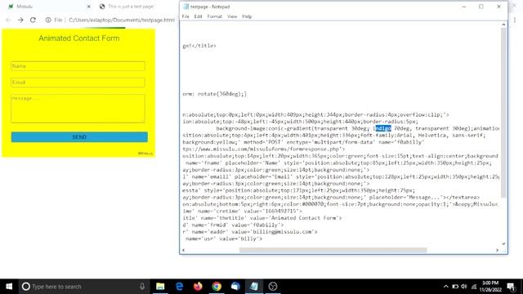Click the 'orm: rotate(360deg);}' code line
Screen dimensions: 523x294
(214, 94)
